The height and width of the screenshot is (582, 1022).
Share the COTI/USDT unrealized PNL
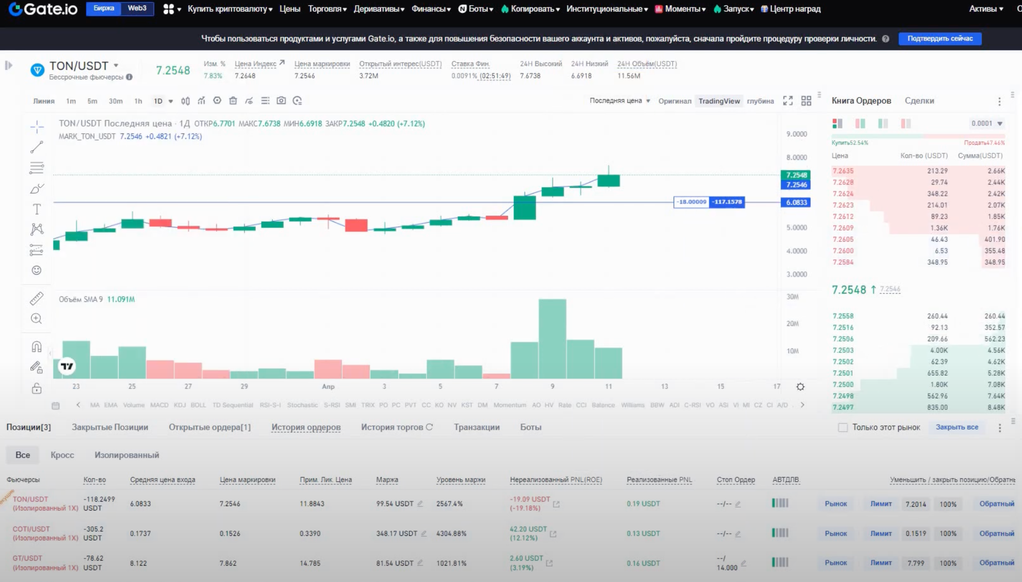[553, 534]
